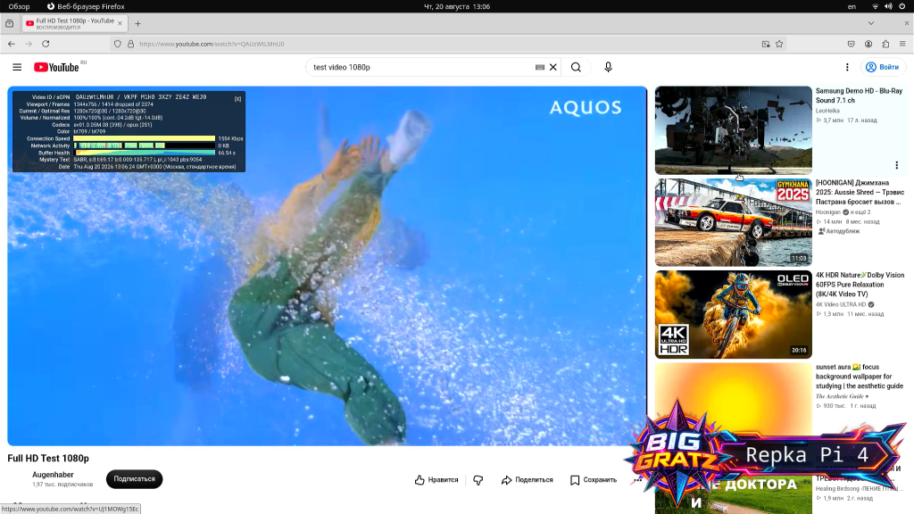Switch the en keyboard layout indicator
This screenshot has width=914, height=514.
click(852, 6)
